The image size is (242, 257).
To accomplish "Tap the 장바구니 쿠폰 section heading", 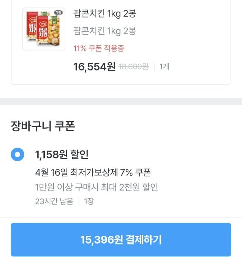I will (x=43, y=126).
